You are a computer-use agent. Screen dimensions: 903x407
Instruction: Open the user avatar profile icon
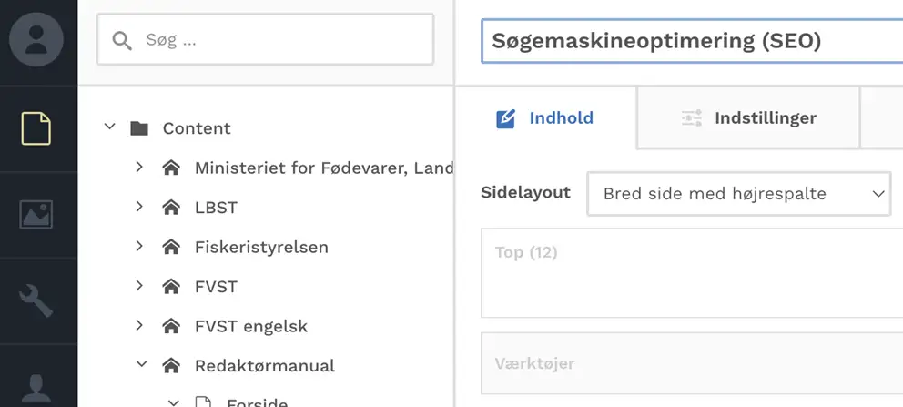coord(36,39)
